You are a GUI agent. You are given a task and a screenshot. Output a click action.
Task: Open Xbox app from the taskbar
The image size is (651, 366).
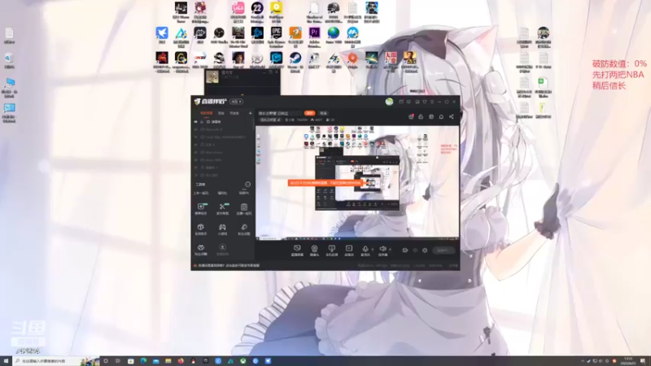242,361
